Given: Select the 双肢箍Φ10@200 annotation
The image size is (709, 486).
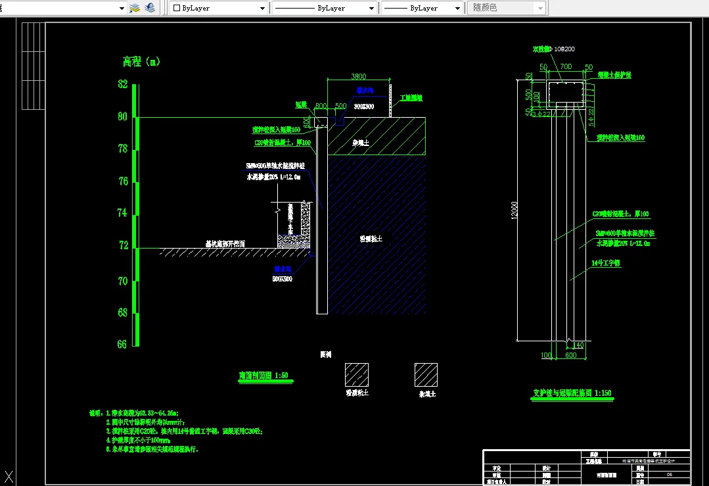Looking at the screenshot, I should 554,49.
